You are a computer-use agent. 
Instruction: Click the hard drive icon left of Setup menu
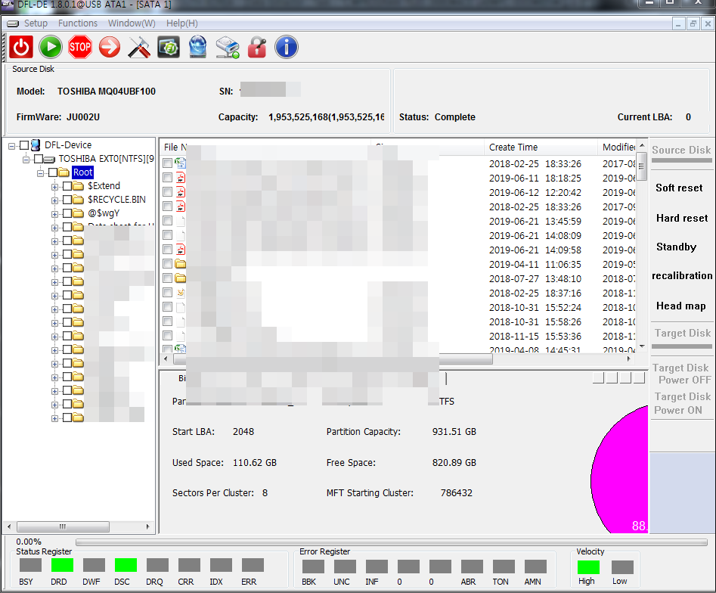coord(13,23)
